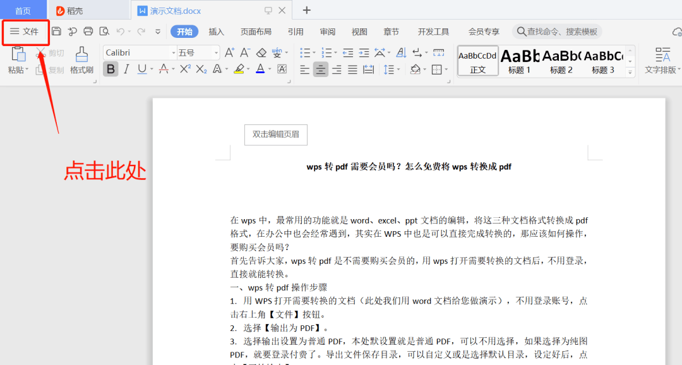Click the Decrease Indent icon
This screenshot has height=365, width=682.
tap(347, 52)
